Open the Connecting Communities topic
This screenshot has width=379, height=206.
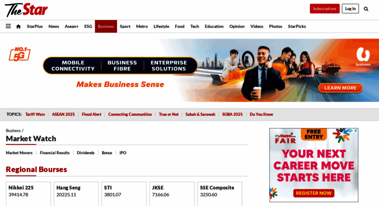coord(130,114)
